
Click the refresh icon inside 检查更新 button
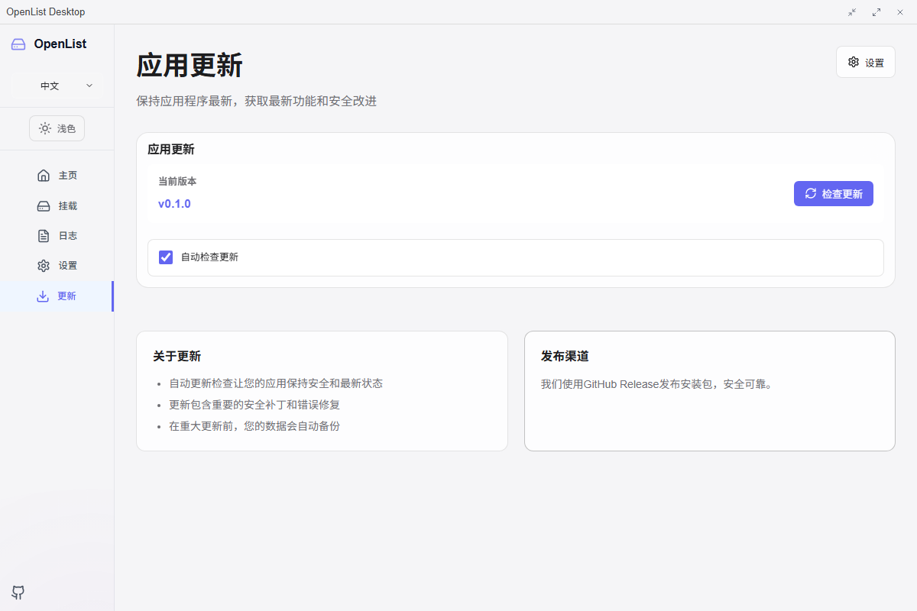click(x=811, y=193)
